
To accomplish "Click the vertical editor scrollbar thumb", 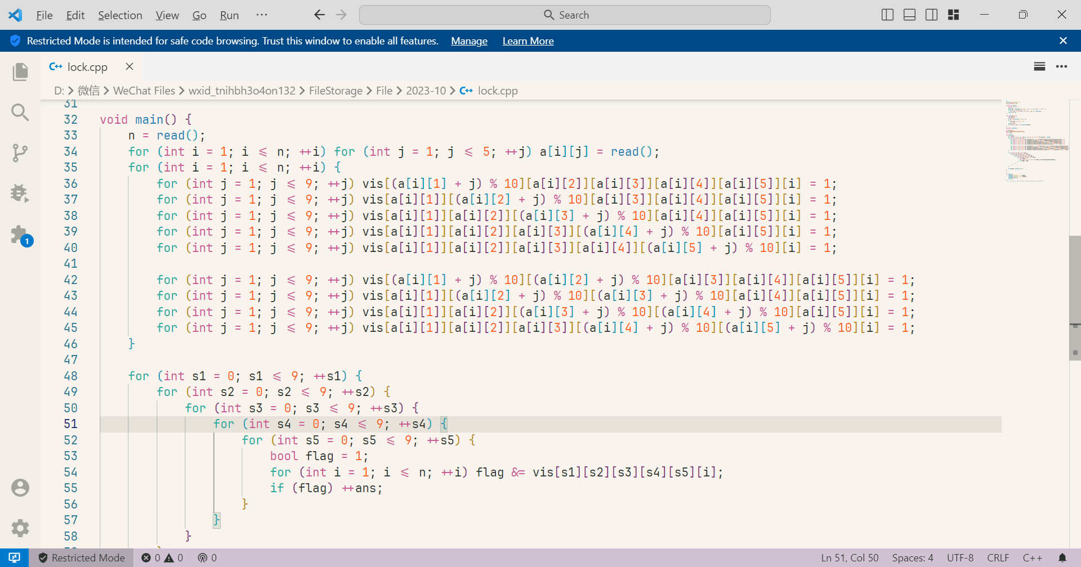I will [x=1075, y=298].
